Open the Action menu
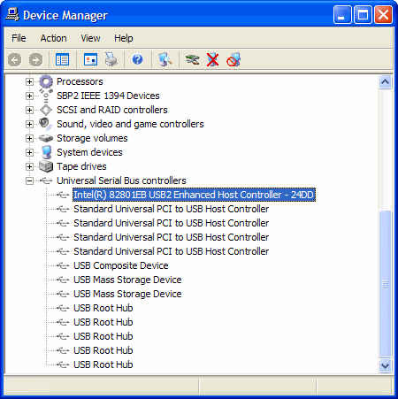This screenshot has width=398, height=399. click(x=54, y=38)
